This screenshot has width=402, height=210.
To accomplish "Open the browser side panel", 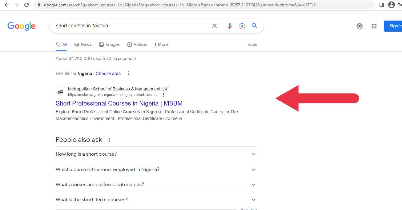I will pos(382,5).
